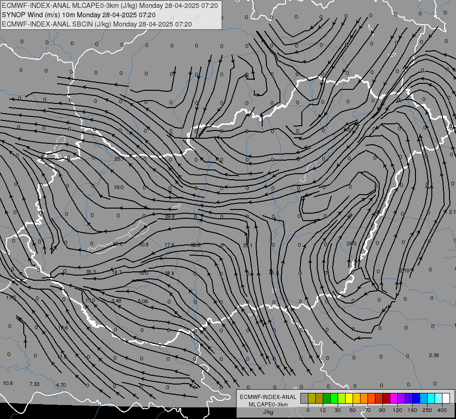456x419 pixels.
Task: Select the dark red legend swatch
Action: [x=386, y=398]
